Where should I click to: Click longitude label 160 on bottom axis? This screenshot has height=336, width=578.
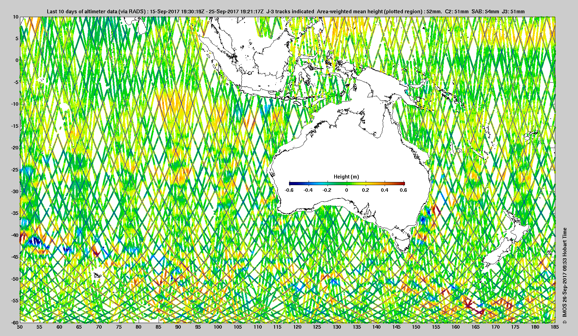(x=456, y=327)
